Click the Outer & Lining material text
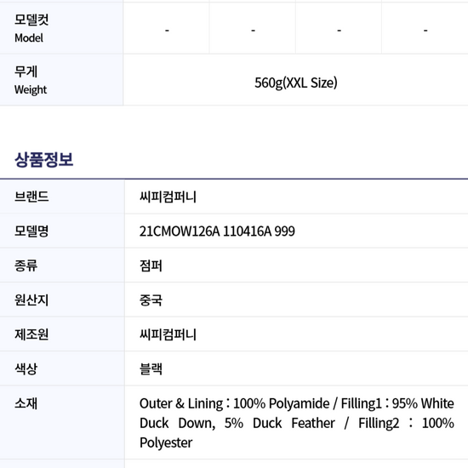This screenshot has width=468, height=468. 297,423
